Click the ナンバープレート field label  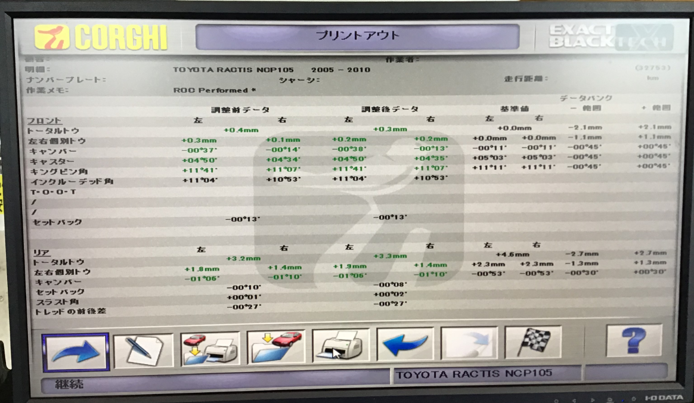(66, 80)
